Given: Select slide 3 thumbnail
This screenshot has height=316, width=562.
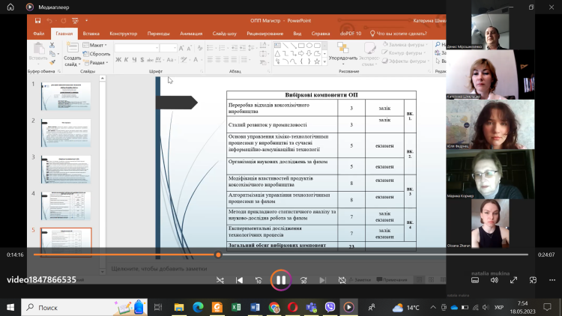Looking at the screenshot, I should coord(66,169).
